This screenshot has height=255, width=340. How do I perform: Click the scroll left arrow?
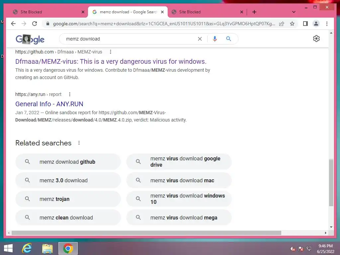[9, 233]
